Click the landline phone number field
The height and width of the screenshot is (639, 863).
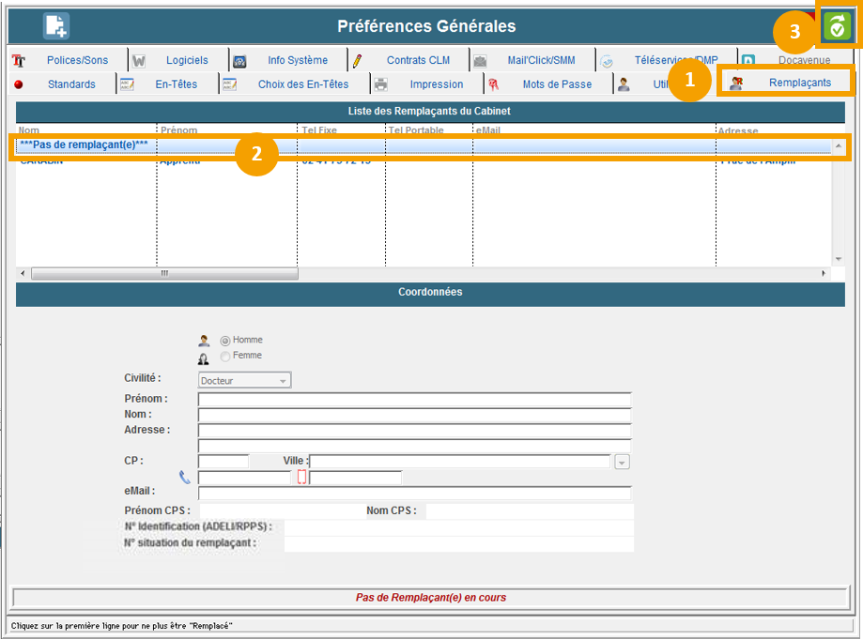click(244, 478)
